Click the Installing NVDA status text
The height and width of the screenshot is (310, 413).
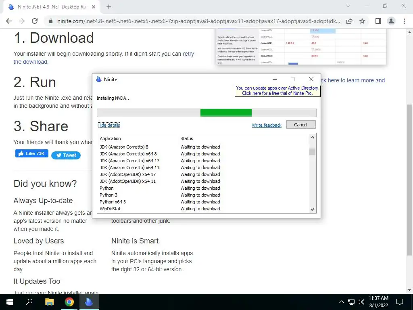[113, 98]
